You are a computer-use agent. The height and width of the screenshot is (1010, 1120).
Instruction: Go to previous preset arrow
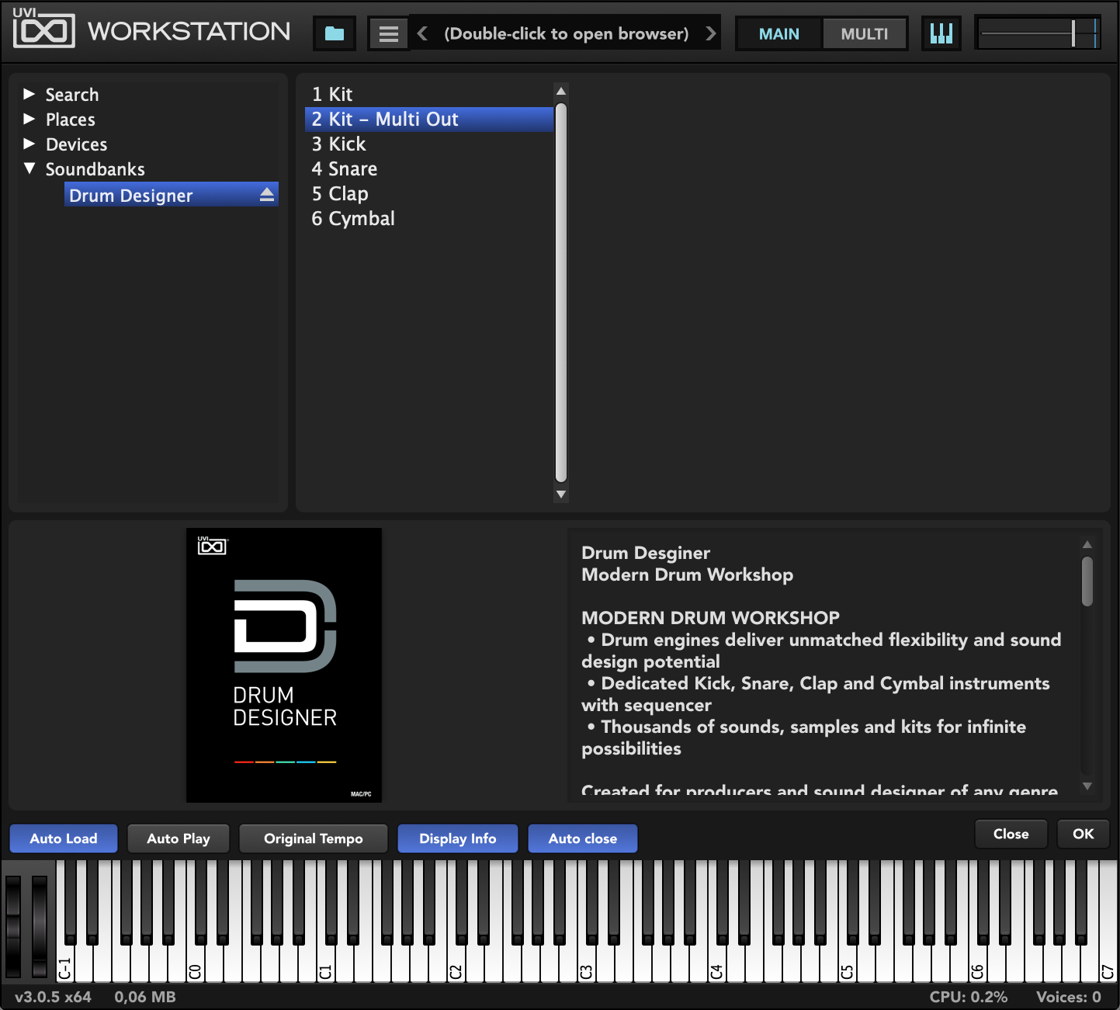422,33
